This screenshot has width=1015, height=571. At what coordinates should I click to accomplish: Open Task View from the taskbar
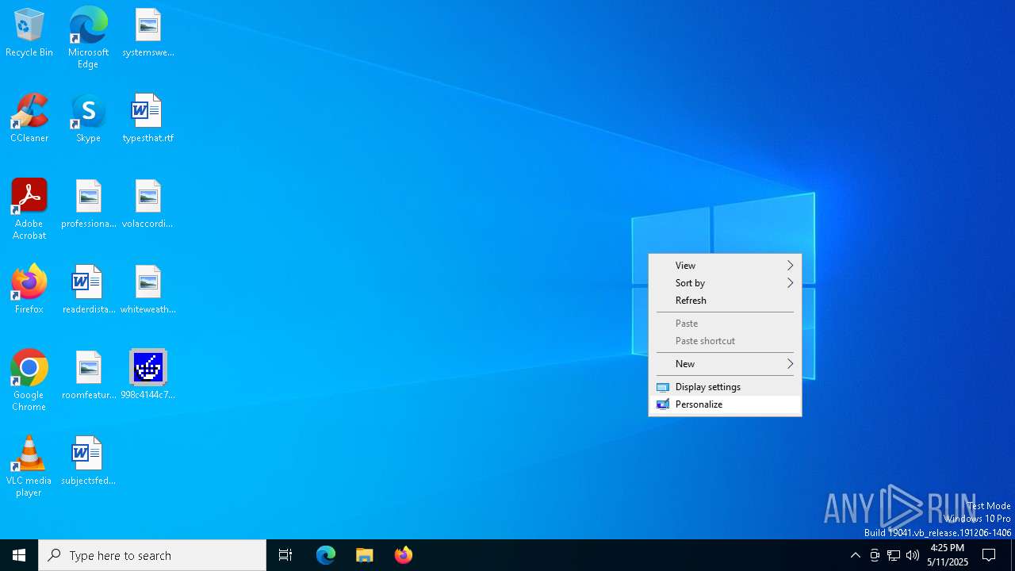tap(285, 555)
